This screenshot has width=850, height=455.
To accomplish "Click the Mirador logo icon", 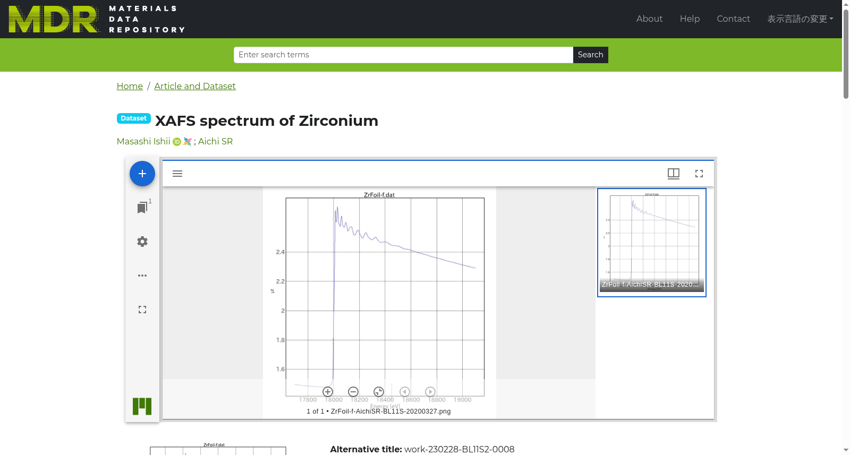I will (142, 406).
